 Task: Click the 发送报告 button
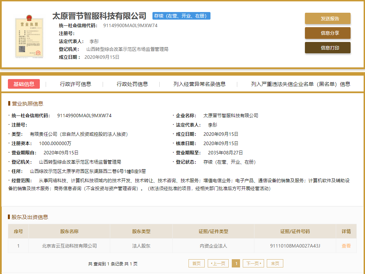pos(328,19)
